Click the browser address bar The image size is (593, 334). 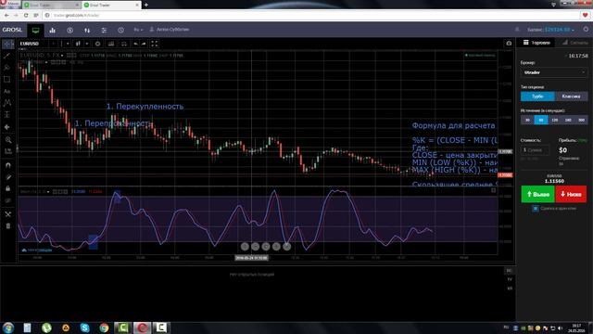[x=310, y=16]
